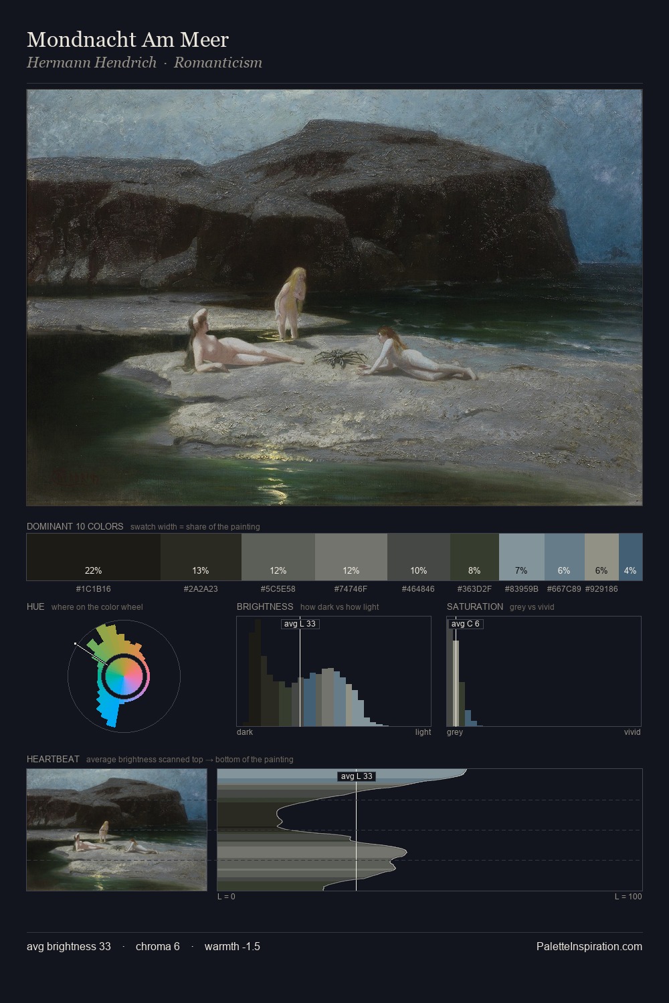669x1003 pixels.
Task: Click the hex code '#1C1B16' text
Action: click(94, 589)
